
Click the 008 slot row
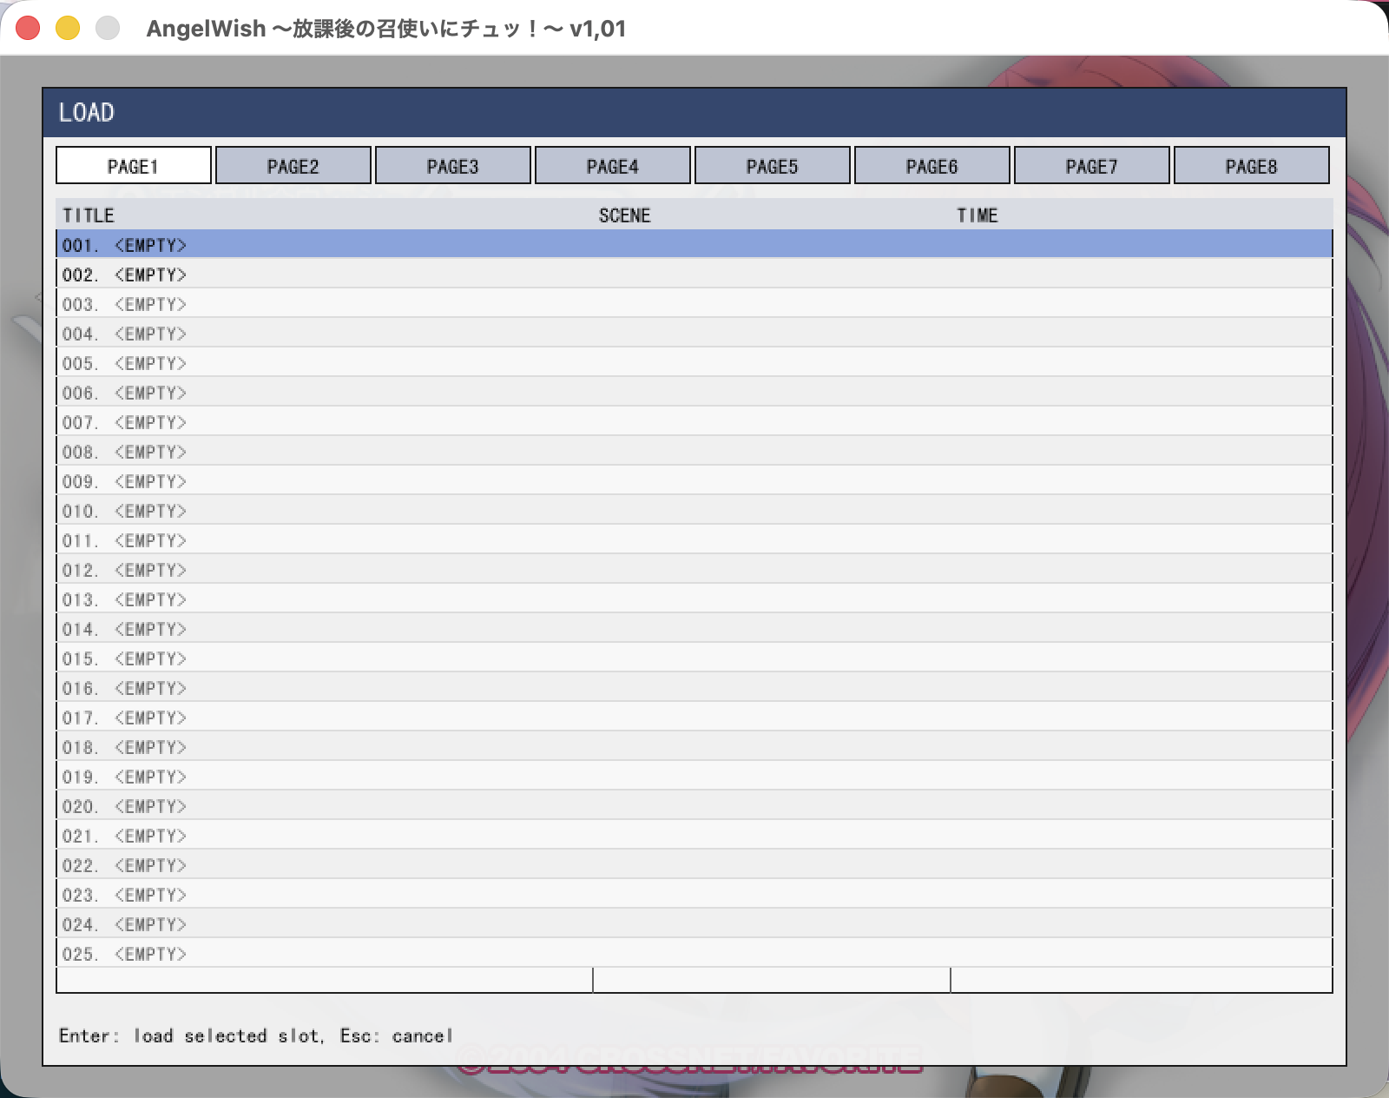[694, 451]
